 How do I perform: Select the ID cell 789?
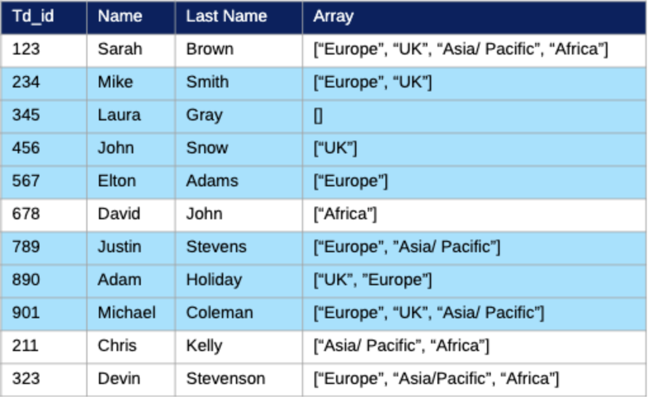(x=26, y=247)
